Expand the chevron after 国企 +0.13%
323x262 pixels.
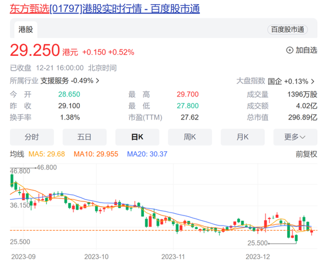pos(312,81)
